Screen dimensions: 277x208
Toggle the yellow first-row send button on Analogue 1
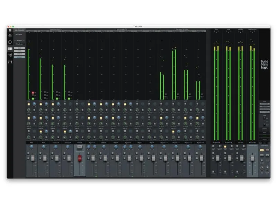click(x=29, y=104)
